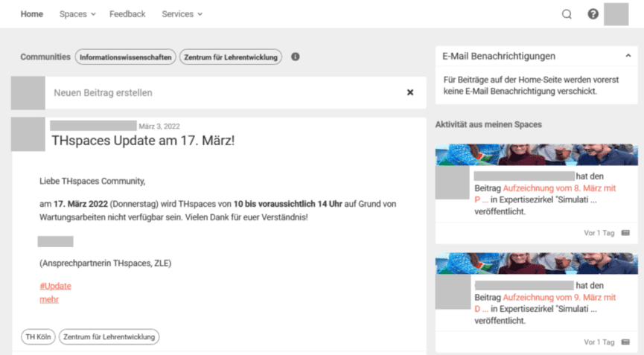Click the first activity entry's card icon
Image resolution: width=644 pixels, height=355 pixels.
pos(625,233)
